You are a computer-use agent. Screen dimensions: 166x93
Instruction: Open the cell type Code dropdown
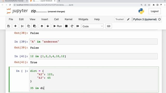93,26
